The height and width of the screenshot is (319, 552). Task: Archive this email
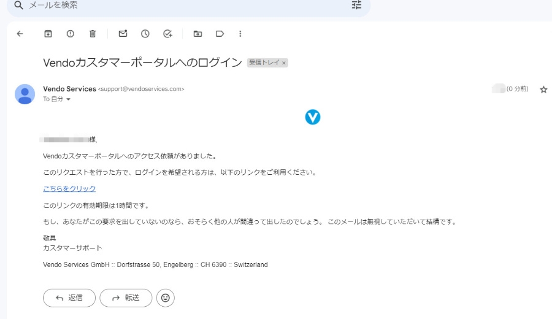pyautogui.click(x=48, y=34)
